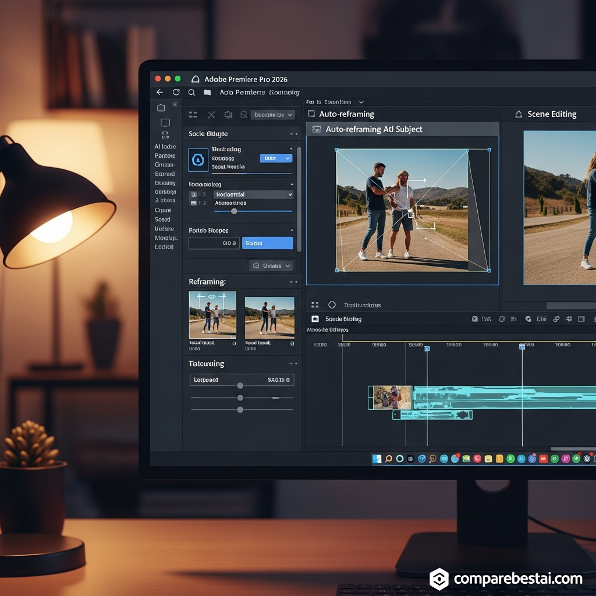Select Panttore in the sidebar
Screen dimensions: 596x596
[x=165, y=155]
